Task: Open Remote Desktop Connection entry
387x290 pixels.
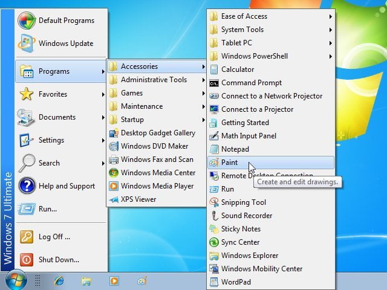Action: [271, 176]
